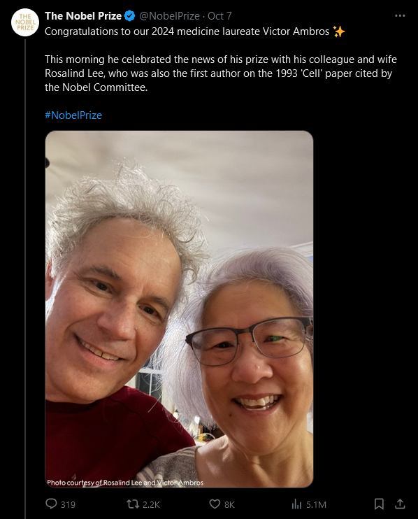Click the blue verified badge
Screen dimensions: 418x519
(x=129, y=15)
